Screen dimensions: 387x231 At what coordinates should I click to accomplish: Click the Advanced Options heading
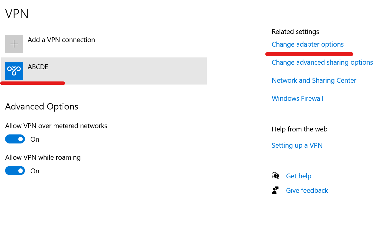coord(42,106)
